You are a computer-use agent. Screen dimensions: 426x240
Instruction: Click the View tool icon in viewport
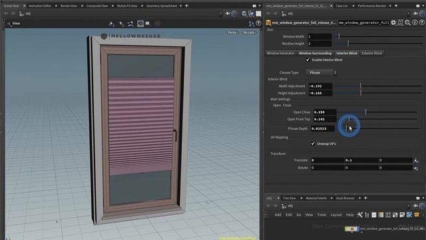tap(9, 24)
